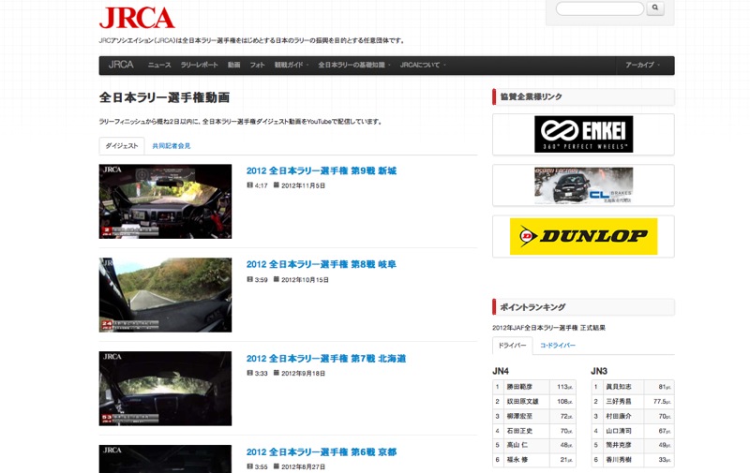The image size is (750, 473).
Task: Expand the 全日本ラリーの基礎知識 dropdown
Action: 354,65
